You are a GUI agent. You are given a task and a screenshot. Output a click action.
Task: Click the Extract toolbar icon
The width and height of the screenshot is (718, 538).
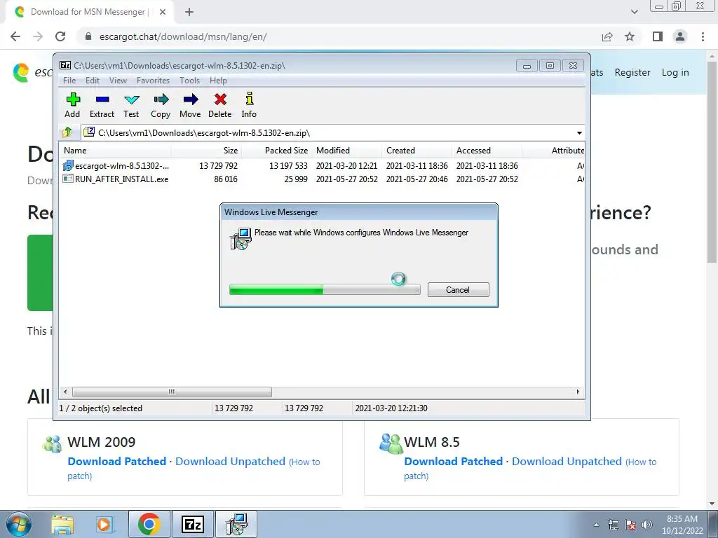(102, 99)
